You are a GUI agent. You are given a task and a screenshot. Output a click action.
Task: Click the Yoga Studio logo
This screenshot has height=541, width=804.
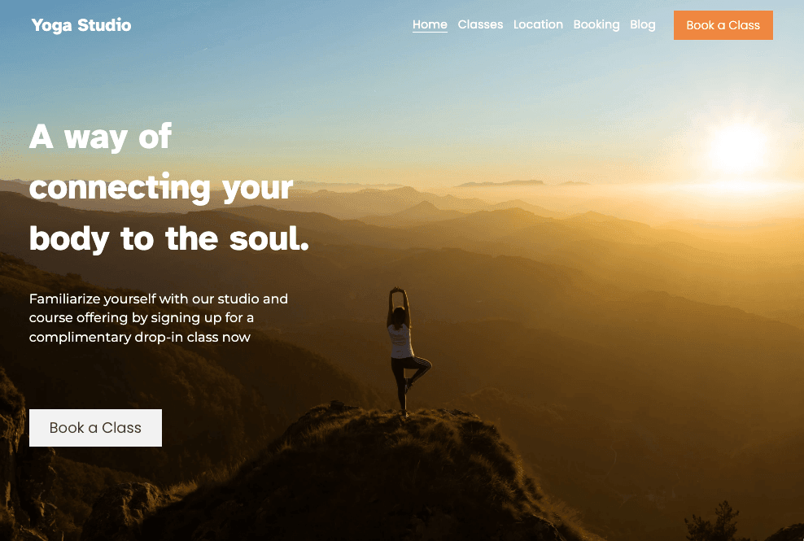[x=81, y=25]
